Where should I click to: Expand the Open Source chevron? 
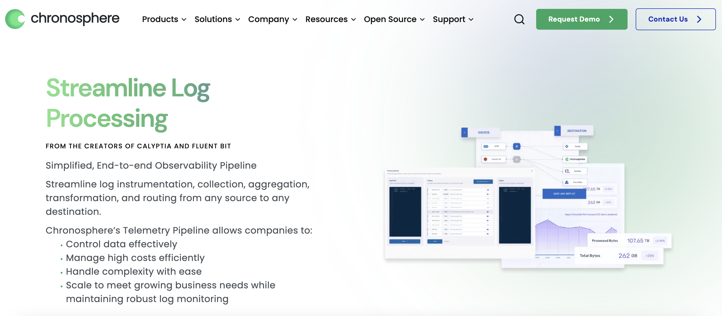[422, 20]
